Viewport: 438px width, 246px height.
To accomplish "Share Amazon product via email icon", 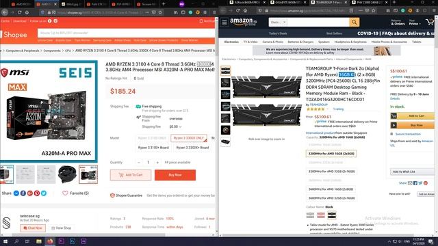I will tap(410, 183).
